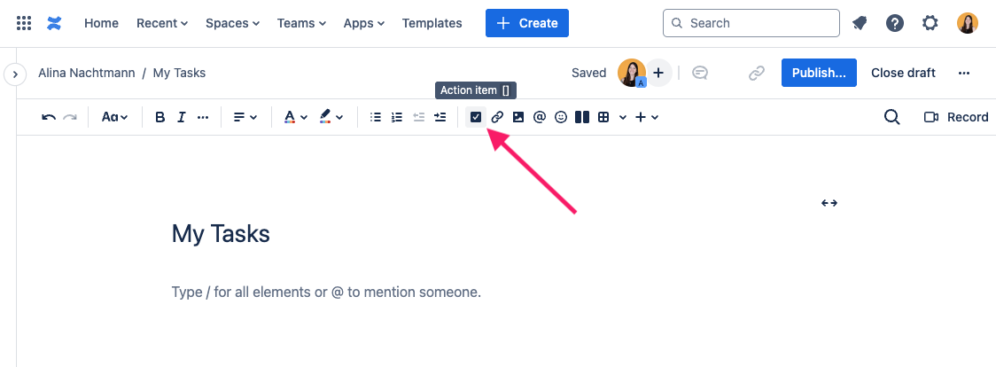Open the Spaces menu

pos(232,23)
